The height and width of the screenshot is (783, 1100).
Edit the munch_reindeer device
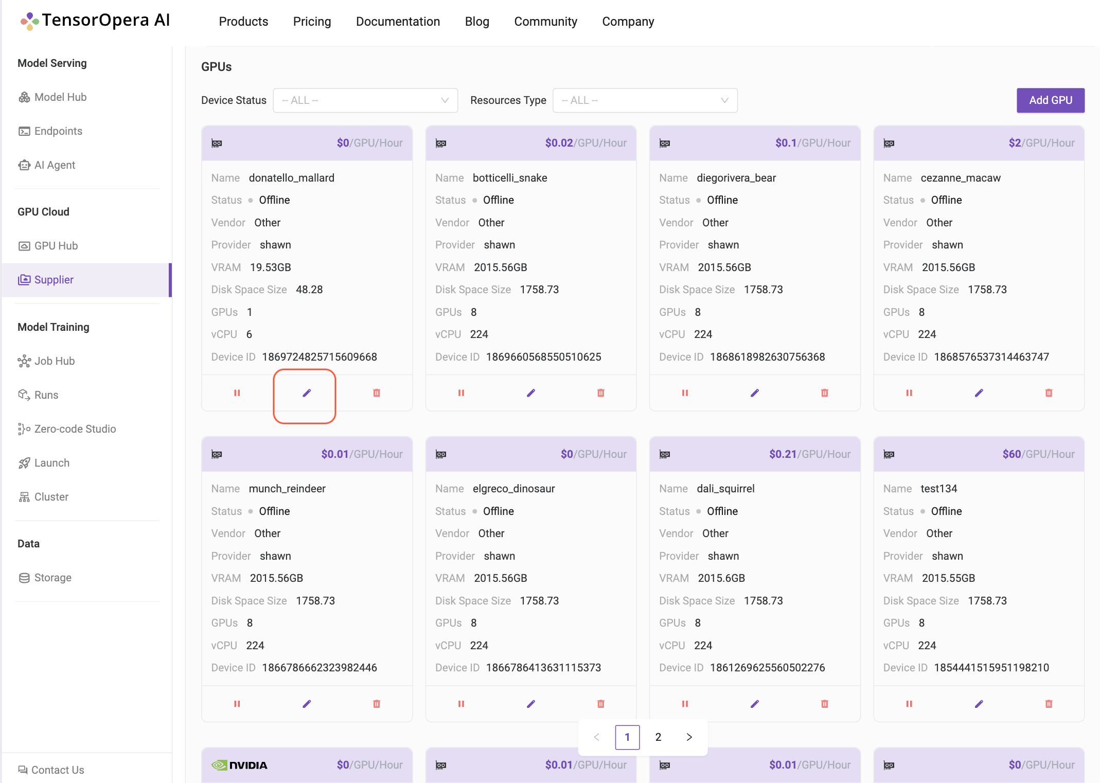click(307, 704)
